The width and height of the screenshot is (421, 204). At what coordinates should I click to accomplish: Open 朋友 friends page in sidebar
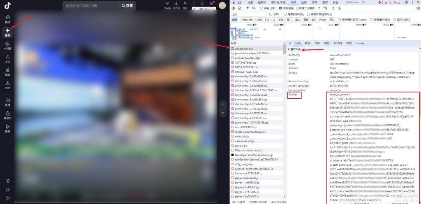coord(7,72)
